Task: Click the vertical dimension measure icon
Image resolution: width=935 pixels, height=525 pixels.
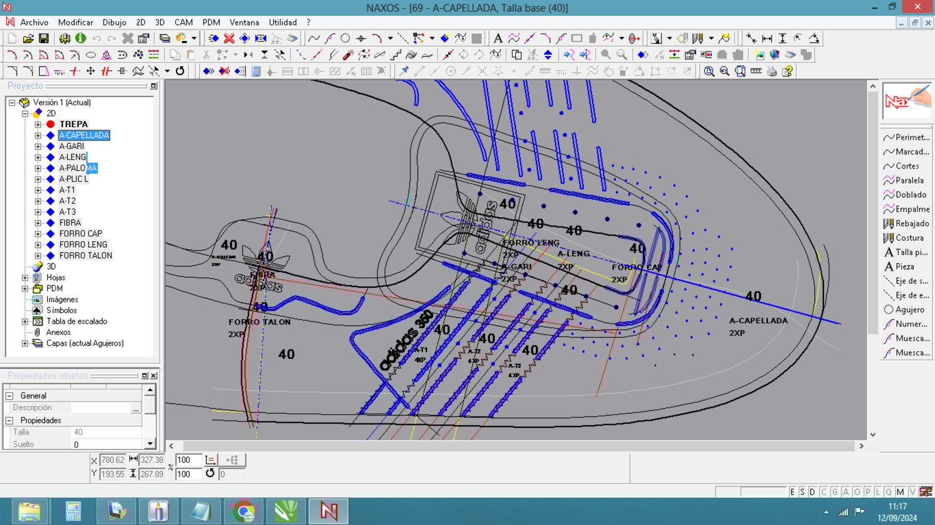Action: (783, 39)
